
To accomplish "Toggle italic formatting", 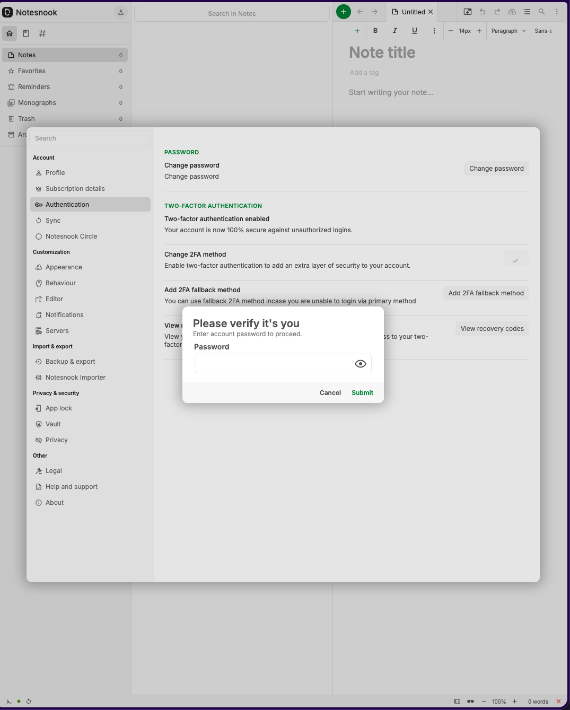I will coord(395,31).
